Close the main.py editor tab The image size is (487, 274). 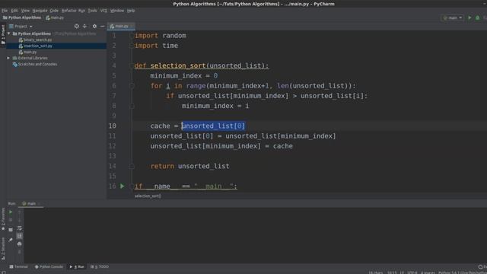pyautogui.click(x=132, y=27)
